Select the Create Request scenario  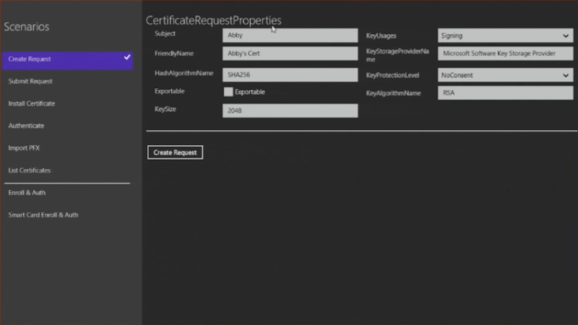coord(67,59)
